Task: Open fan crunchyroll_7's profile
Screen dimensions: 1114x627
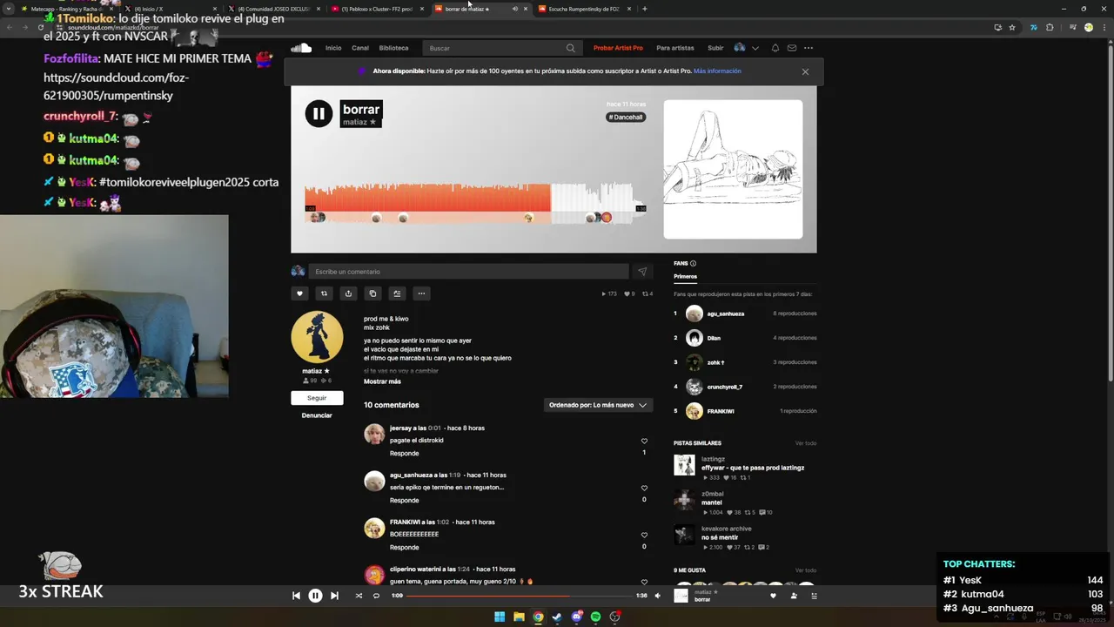Action: click(725, 387)
